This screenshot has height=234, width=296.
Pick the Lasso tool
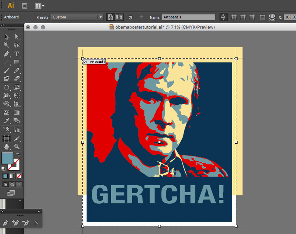pyautogui.click(x=17, y=45)
